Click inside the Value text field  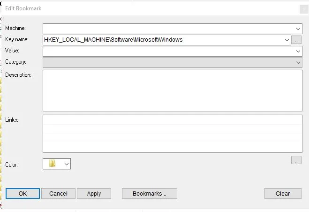(x=169, y=51)
